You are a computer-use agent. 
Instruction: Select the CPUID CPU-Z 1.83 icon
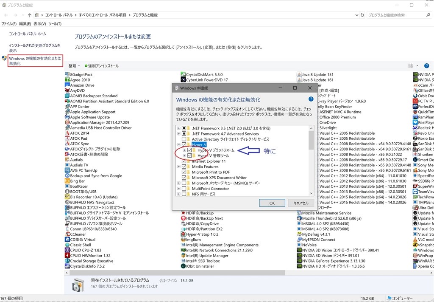point(67,250)
